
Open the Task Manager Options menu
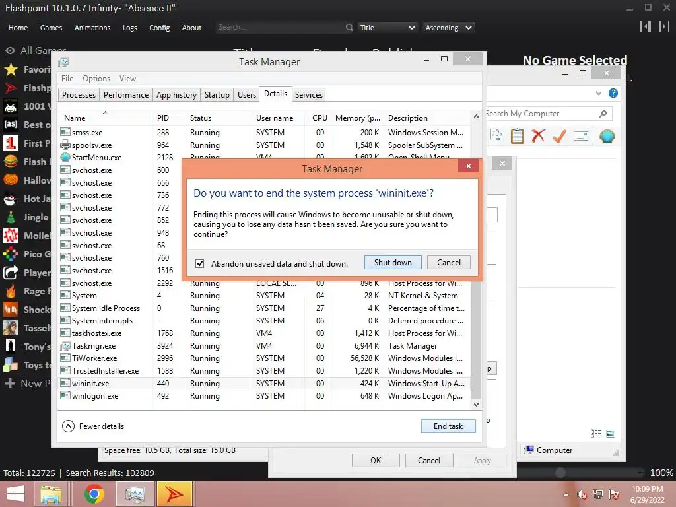tap(96, 79)
